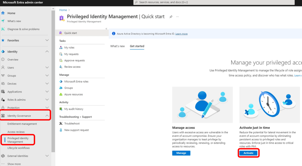The height and width of the screenshot is (166, 302).
Task: Click the Home breadcrumb link
Action: [x=63, y=10]
